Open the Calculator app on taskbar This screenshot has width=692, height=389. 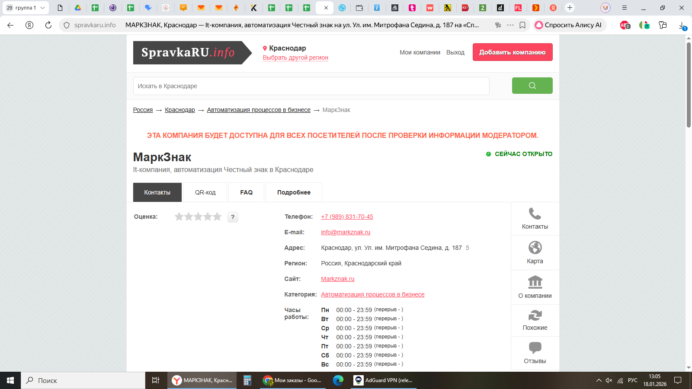click(x=247, y=380)
